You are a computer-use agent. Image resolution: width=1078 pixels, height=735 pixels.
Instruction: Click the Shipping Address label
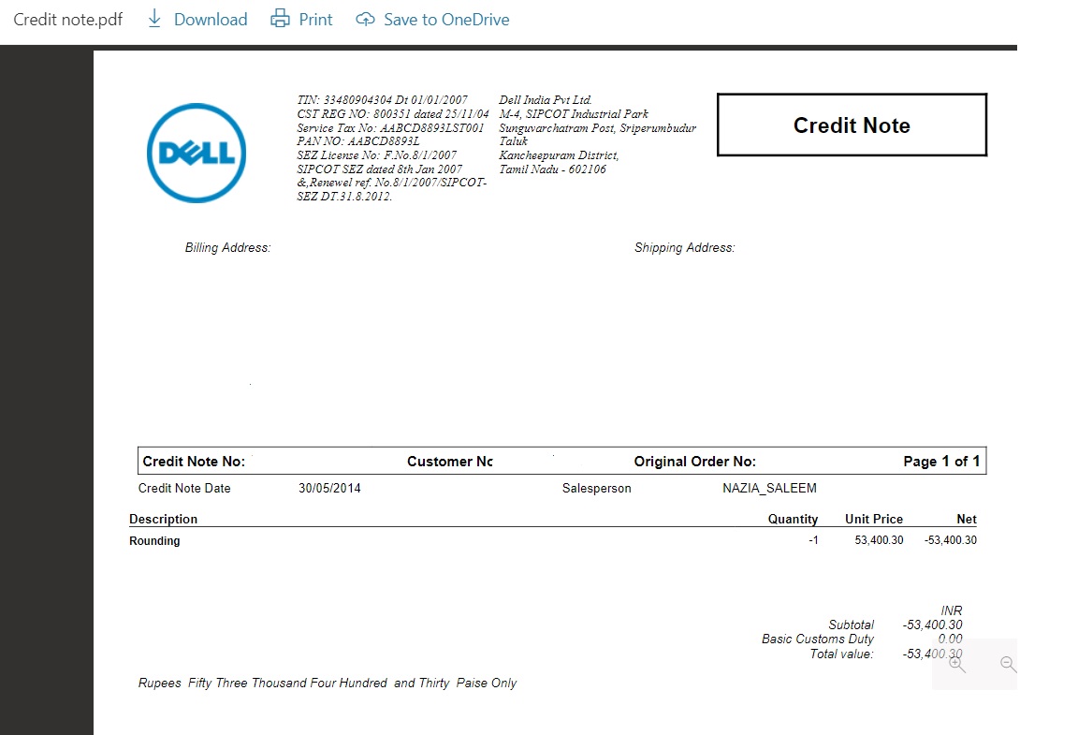click(x=684, y=248)
